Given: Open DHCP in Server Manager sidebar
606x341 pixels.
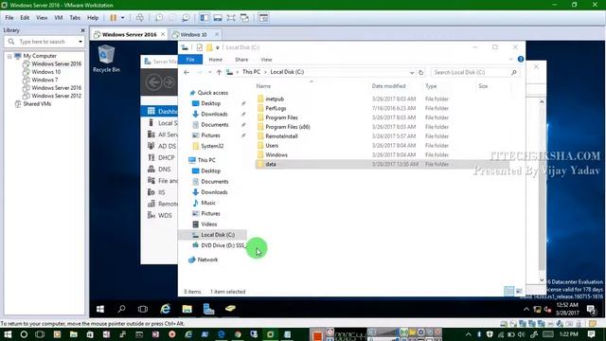Looking at the screenshot, I should [x=167, y=157].
